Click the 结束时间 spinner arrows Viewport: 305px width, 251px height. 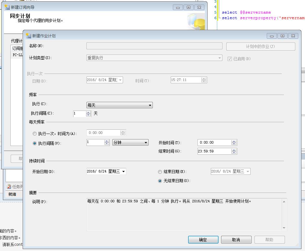click(x=234, y=151)
